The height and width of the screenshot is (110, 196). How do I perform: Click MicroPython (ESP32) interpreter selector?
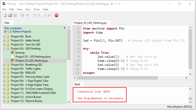[x=179, y=107]
